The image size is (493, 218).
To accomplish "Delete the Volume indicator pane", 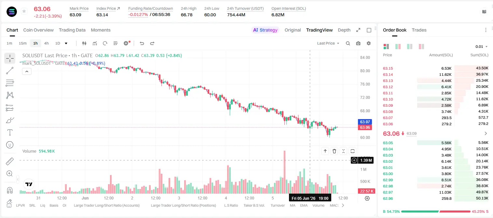I will coord(334,151).
